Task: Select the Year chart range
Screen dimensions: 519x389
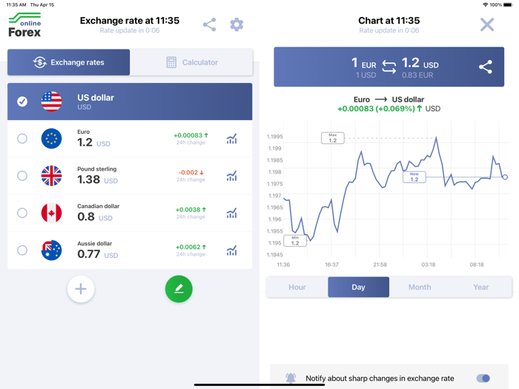Action: (x=481, y=287)
